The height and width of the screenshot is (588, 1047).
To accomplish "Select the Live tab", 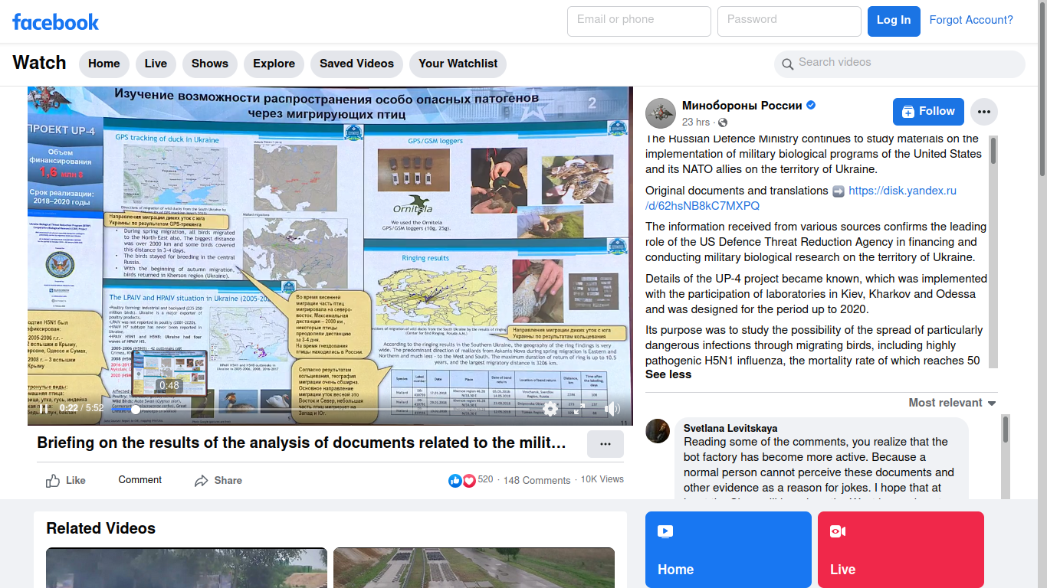I will (156, 64).
